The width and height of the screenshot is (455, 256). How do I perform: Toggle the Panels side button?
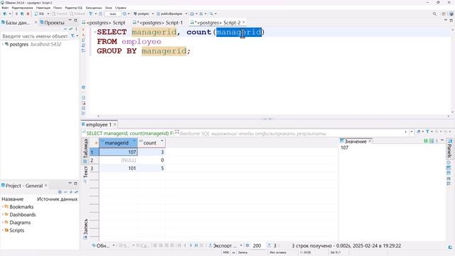point(449,149)
